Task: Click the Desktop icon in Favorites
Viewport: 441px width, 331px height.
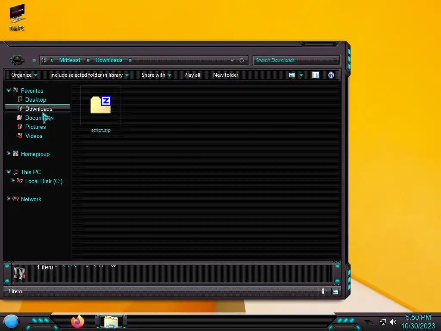Action: coord(20,99)
